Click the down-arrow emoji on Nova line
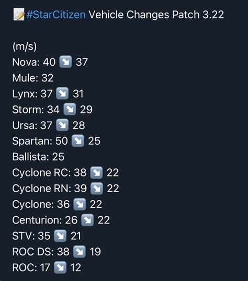248x281 pixels. pyautogui.click(x=65, y=62)
